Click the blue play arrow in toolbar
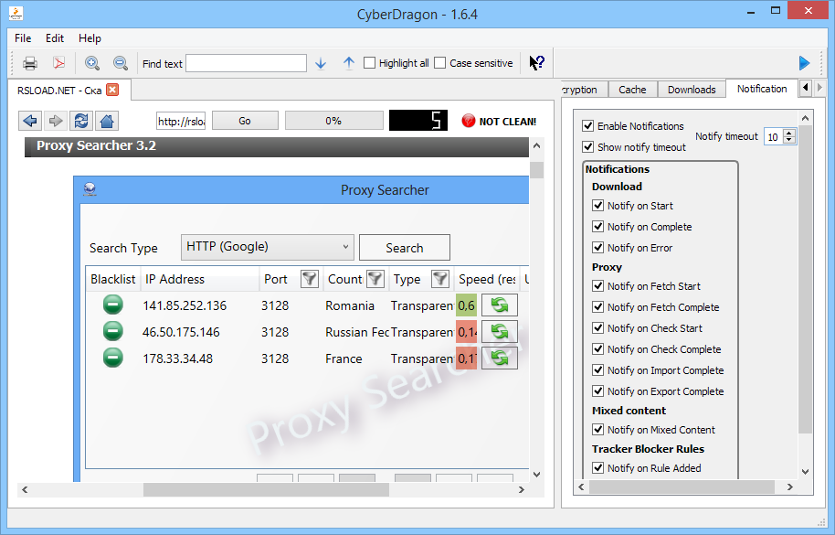 pos(804,63)
